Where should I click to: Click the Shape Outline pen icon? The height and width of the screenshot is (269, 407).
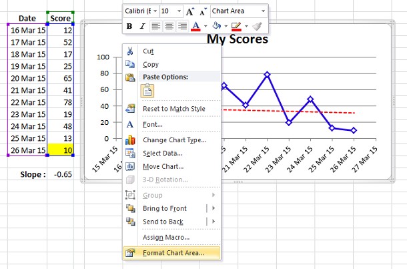coord(236,26)
